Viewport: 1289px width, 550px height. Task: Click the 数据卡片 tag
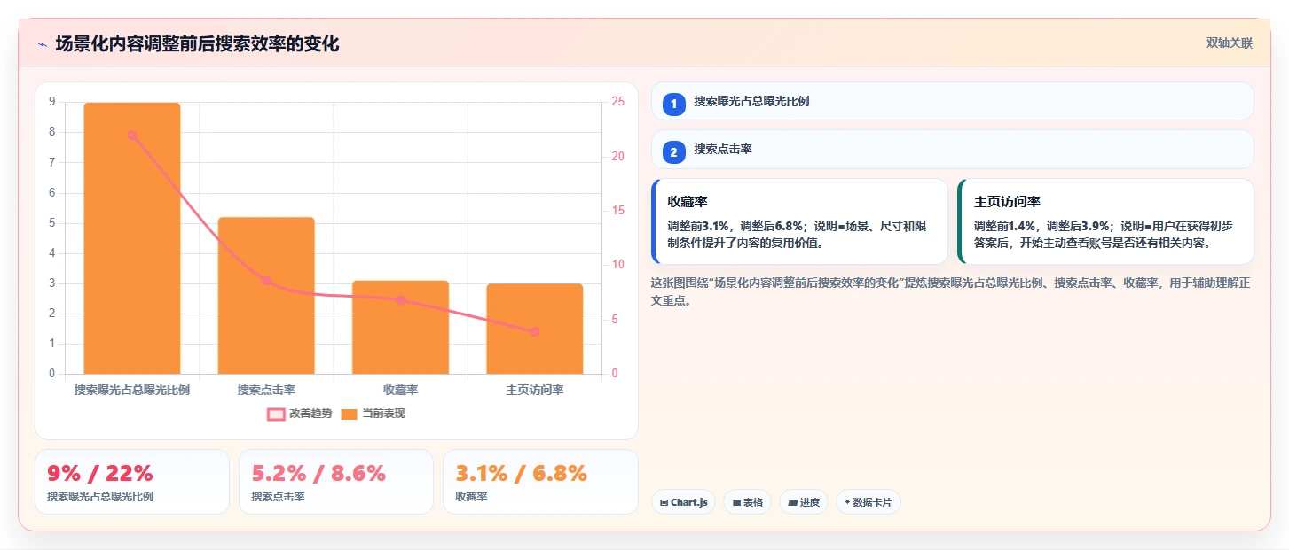point(869,502)
